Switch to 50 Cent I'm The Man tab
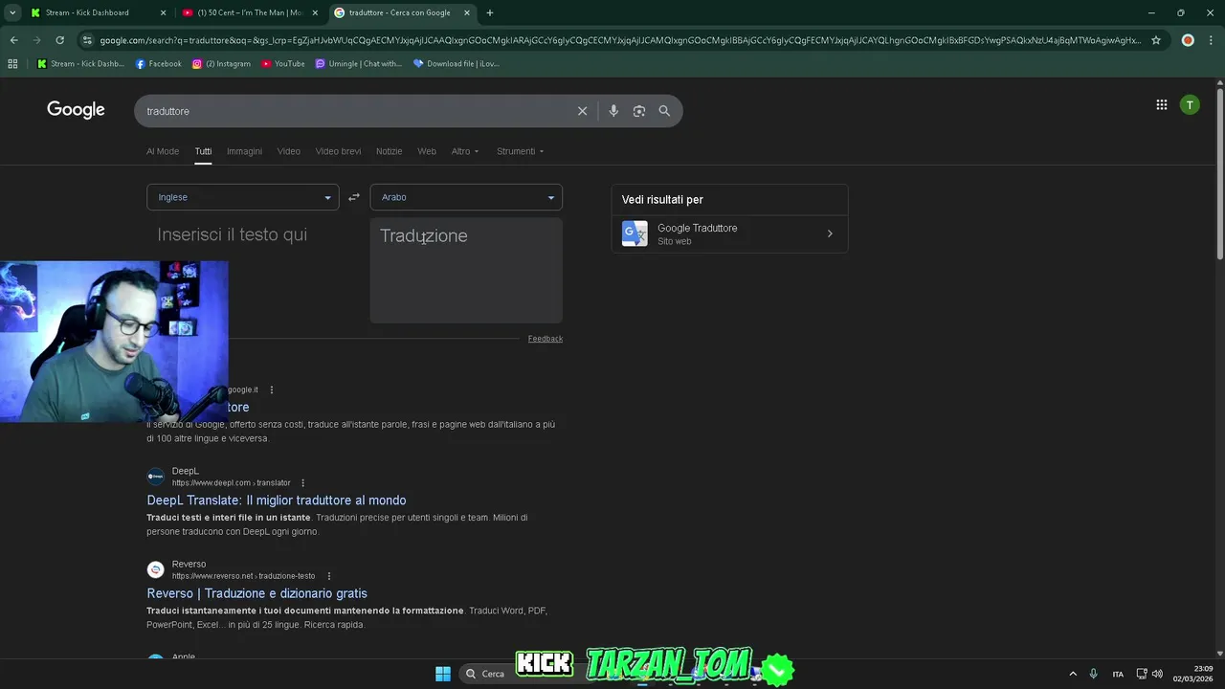 251,12
